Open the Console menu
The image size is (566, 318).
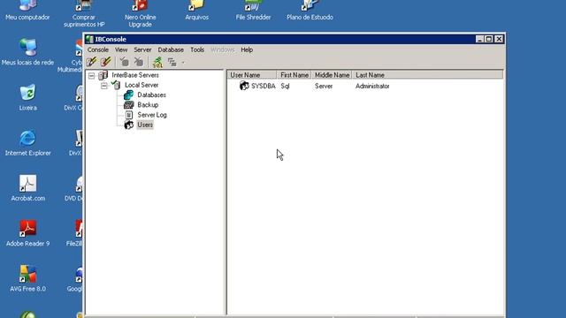click(98, 49)
